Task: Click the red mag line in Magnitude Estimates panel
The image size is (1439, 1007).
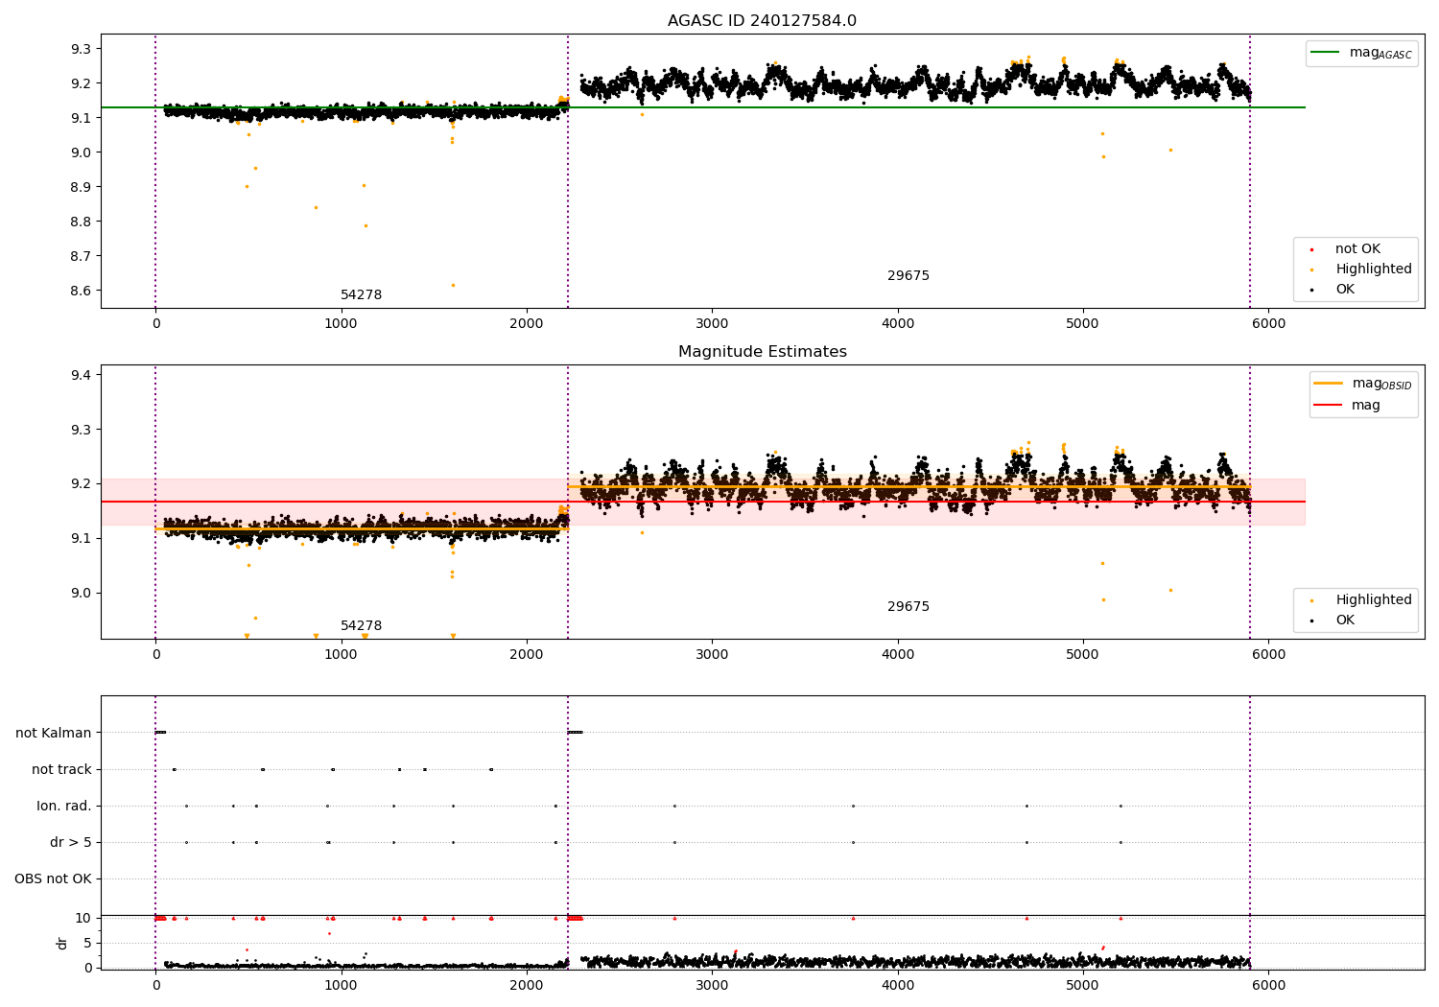Action: click(x=702, y=502)
